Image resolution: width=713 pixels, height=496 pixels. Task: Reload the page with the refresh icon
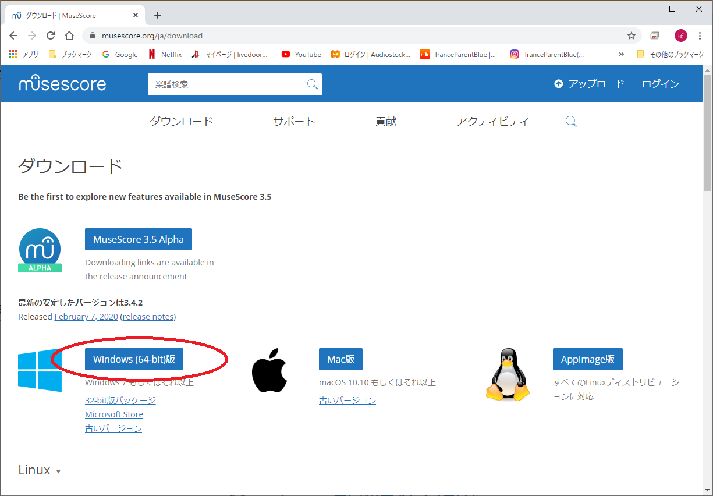(x=51, y=36)
